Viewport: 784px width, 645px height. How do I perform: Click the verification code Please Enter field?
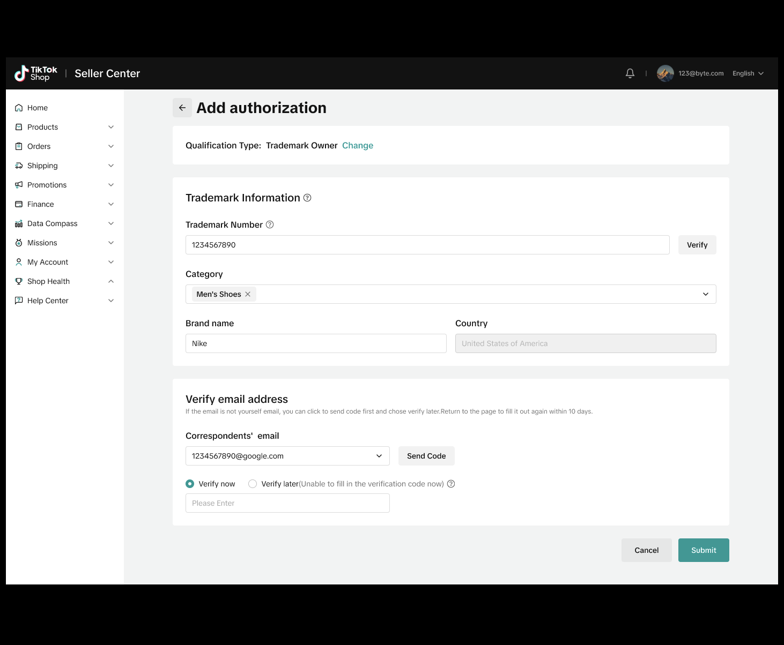pos(287,503)
